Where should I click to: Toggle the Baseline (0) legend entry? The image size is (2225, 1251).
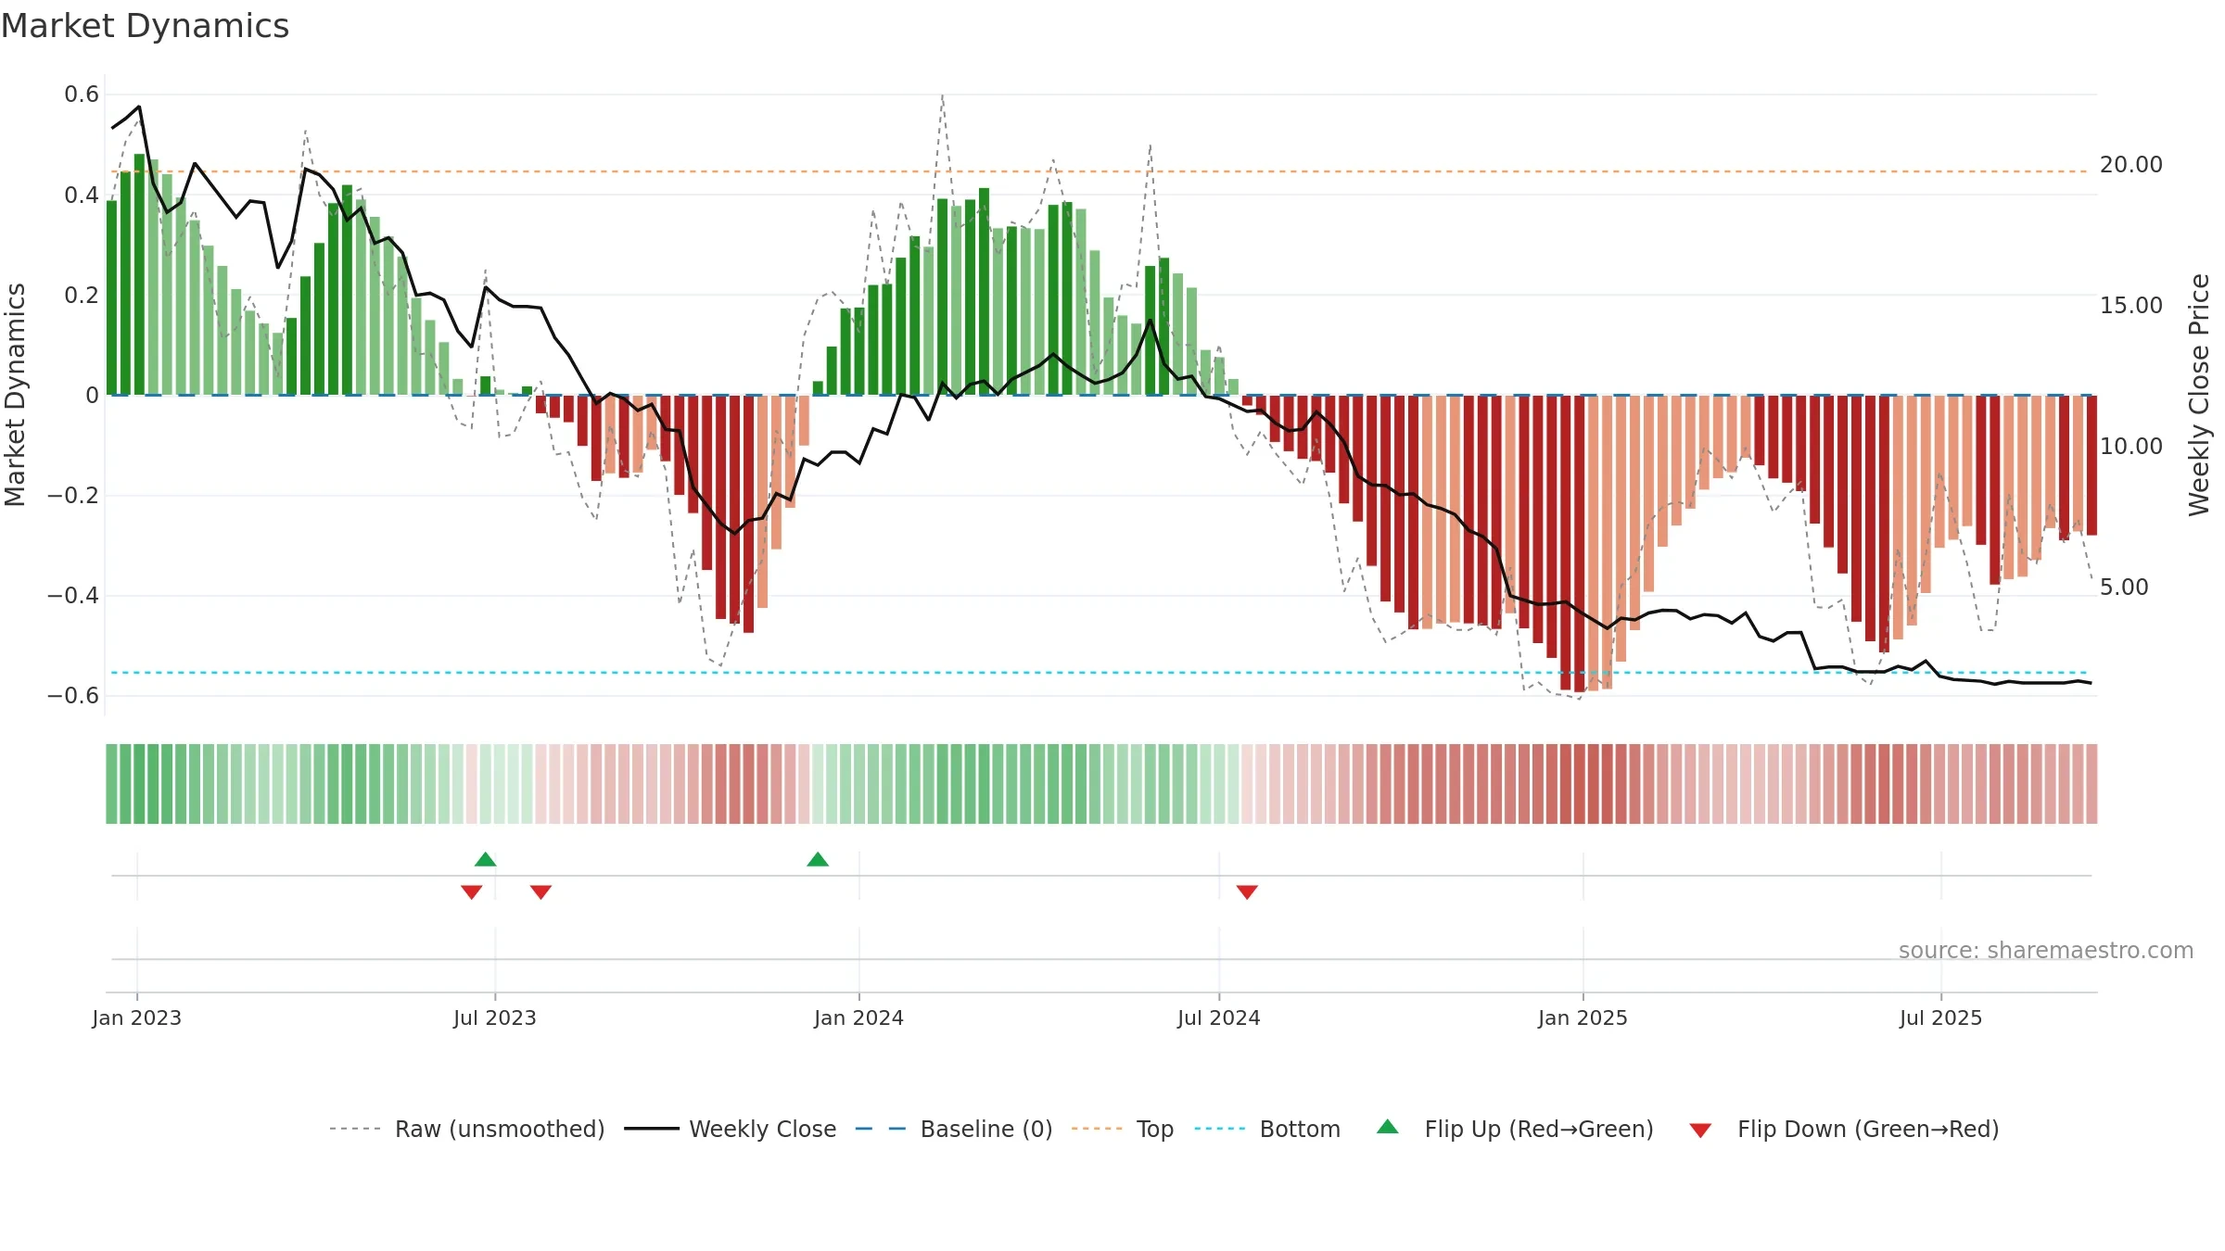point(953,1129)
